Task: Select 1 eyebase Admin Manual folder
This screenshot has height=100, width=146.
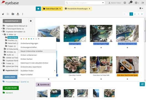Action: (x=15, y=26)
